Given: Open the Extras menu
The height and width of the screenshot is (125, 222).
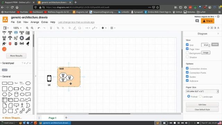Looking at the screenshot, I should [x=45, y=22].
